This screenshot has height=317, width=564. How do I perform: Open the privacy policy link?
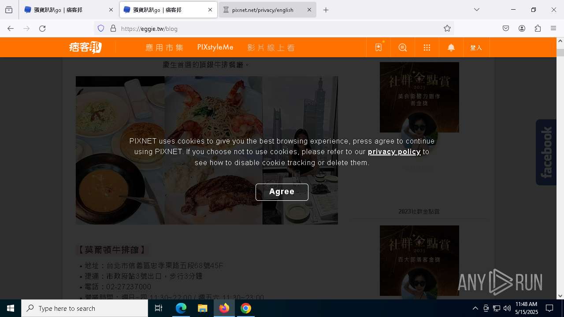coord(394,151)
